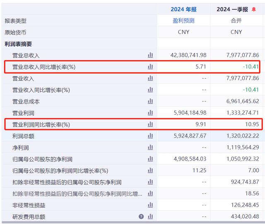265x224 pixels.
Task: View chart for 营业利润同比增长率(%)
Action: [150, 124]
